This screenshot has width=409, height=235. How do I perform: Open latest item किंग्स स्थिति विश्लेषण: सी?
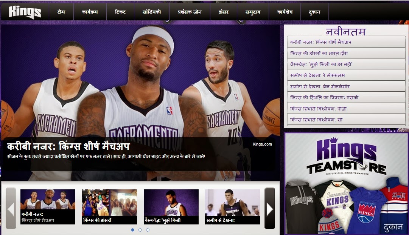pyautogui.click(x=346, y=120)
